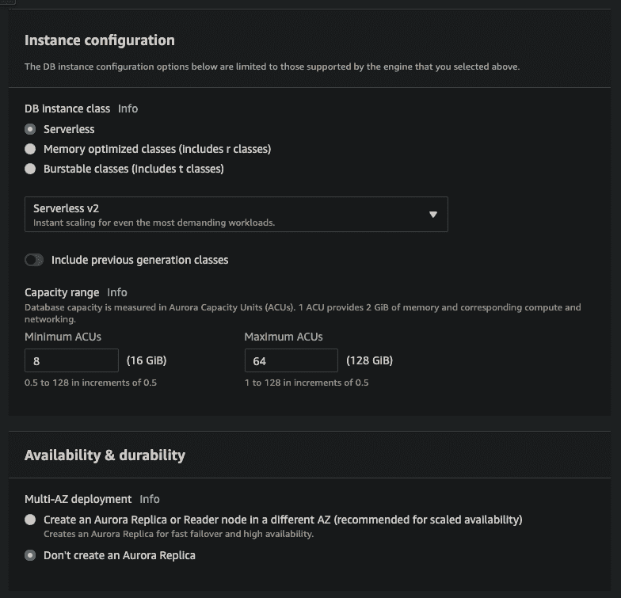The height and width of the screenshot is (598, 621).
Task: Click the Maximum ACUs field label
Action: point(284,337)
